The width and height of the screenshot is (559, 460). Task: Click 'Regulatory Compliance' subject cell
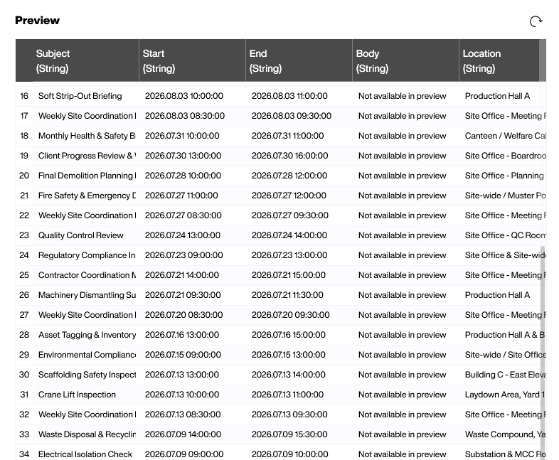click(x=87, y=255)
